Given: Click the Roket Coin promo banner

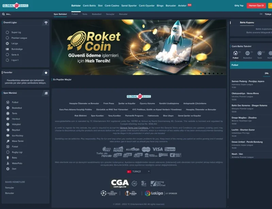Looking at the screenshot, I should (139, 47).
